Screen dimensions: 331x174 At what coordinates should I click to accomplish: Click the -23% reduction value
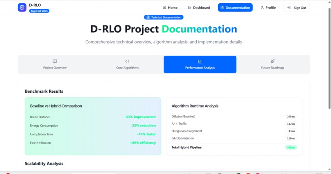pos(143,126)
